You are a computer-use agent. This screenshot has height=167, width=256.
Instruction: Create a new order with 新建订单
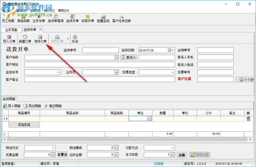point(25,39)
